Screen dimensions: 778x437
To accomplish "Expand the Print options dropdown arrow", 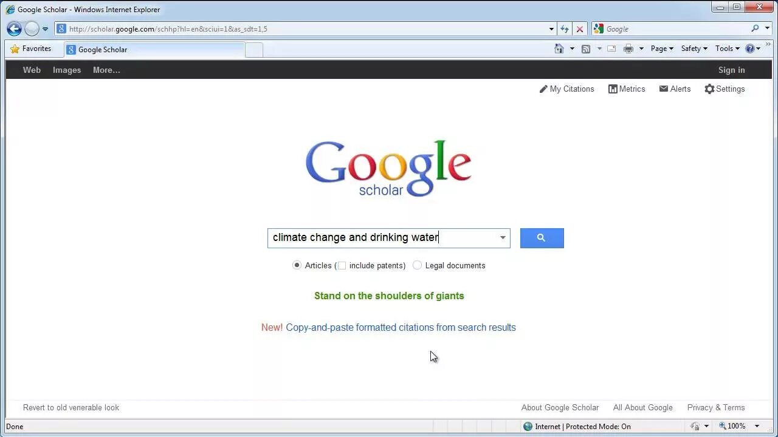I will tap(641, 49).
